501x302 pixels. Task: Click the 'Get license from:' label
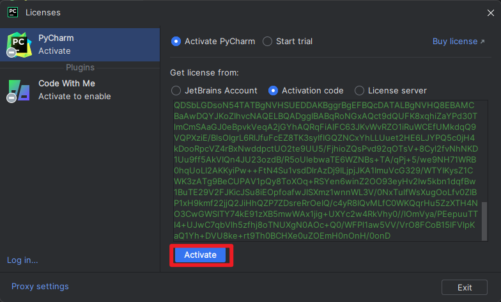click(x=204, y=73)
